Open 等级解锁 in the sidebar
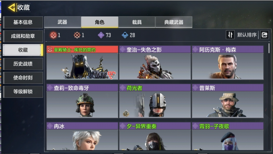Viewport: 273px width, 154px height. click(x=23, y=92)
